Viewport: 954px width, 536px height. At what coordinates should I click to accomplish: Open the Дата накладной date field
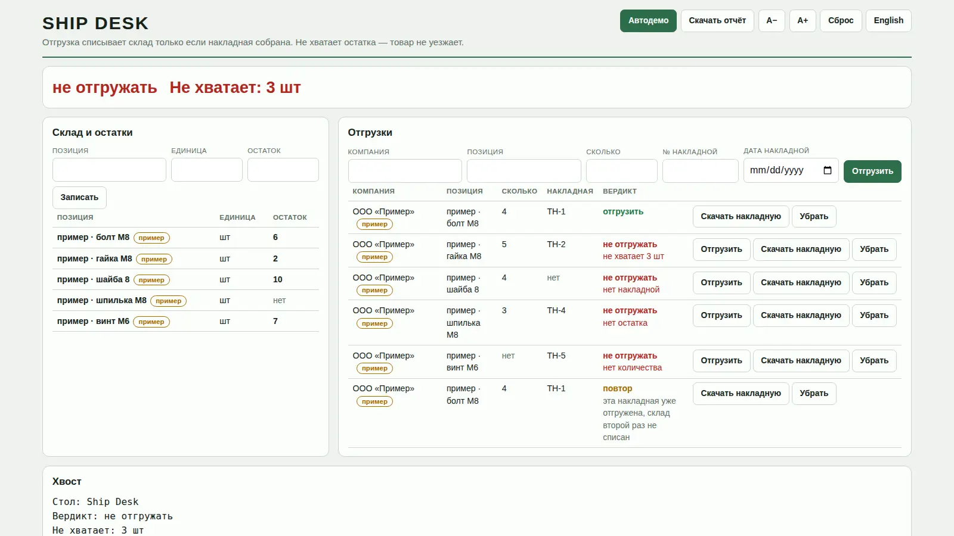tap(791, 170)
